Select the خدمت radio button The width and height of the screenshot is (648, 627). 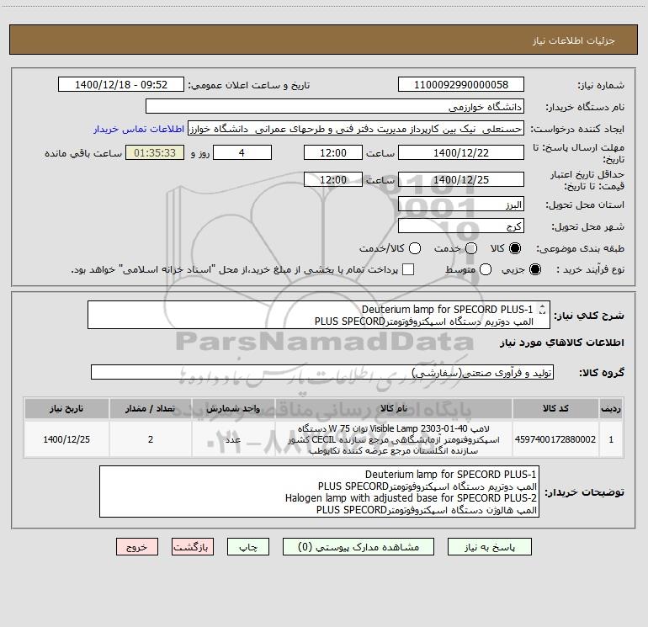[471, 248]
